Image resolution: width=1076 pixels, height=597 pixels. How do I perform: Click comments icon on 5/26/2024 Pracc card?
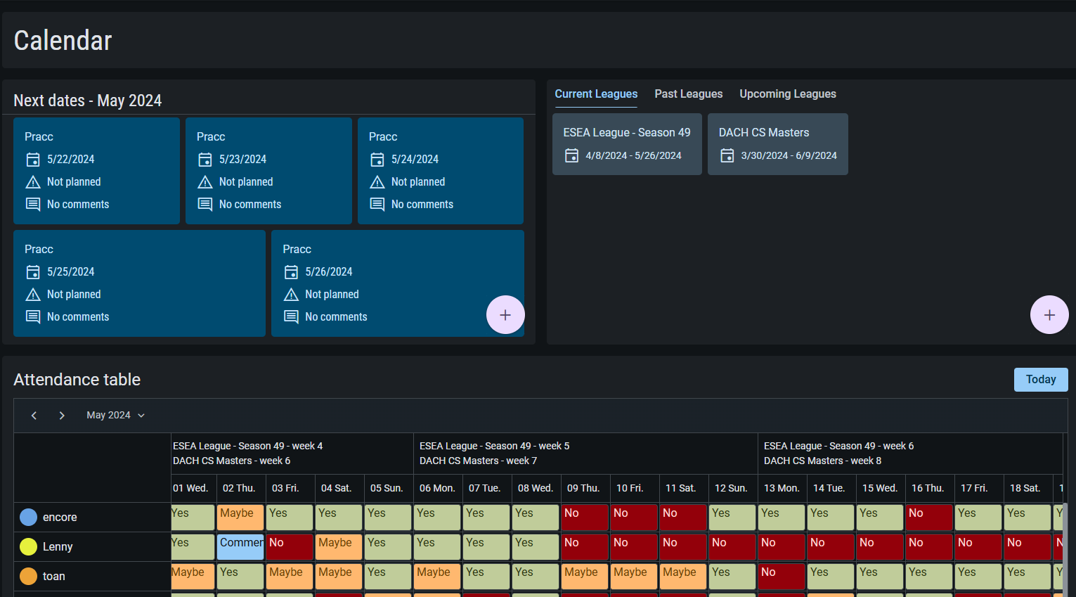click(291, 317)
